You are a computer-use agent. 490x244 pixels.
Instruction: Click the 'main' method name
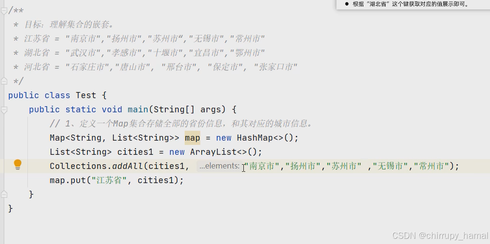(138, 109)
